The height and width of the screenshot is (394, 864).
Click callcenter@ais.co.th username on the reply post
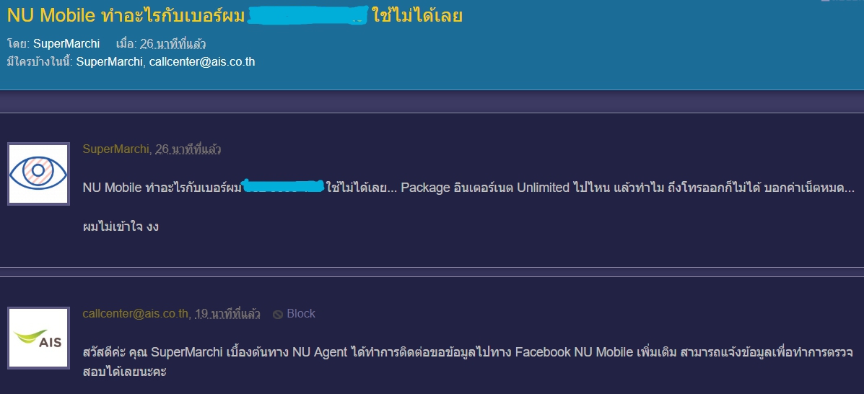136,314
